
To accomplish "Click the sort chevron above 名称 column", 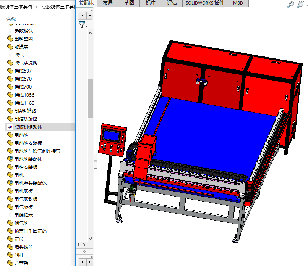I will 54,15.
